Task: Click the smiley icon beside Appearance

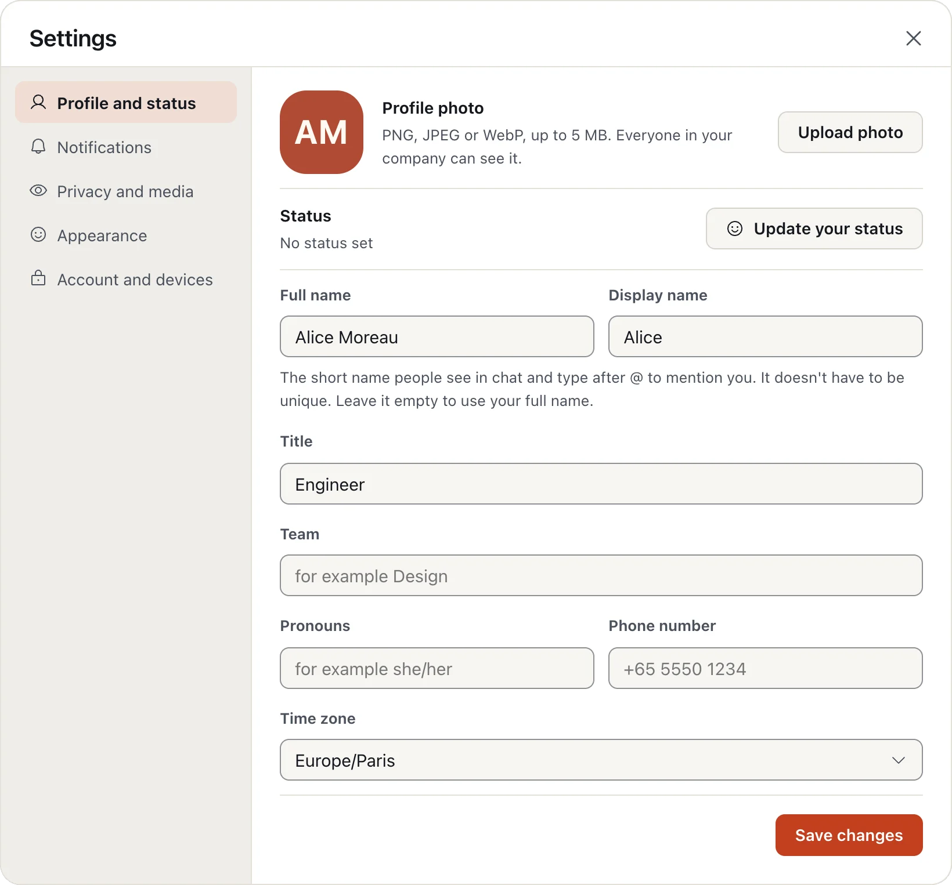Action: (38, 235)
